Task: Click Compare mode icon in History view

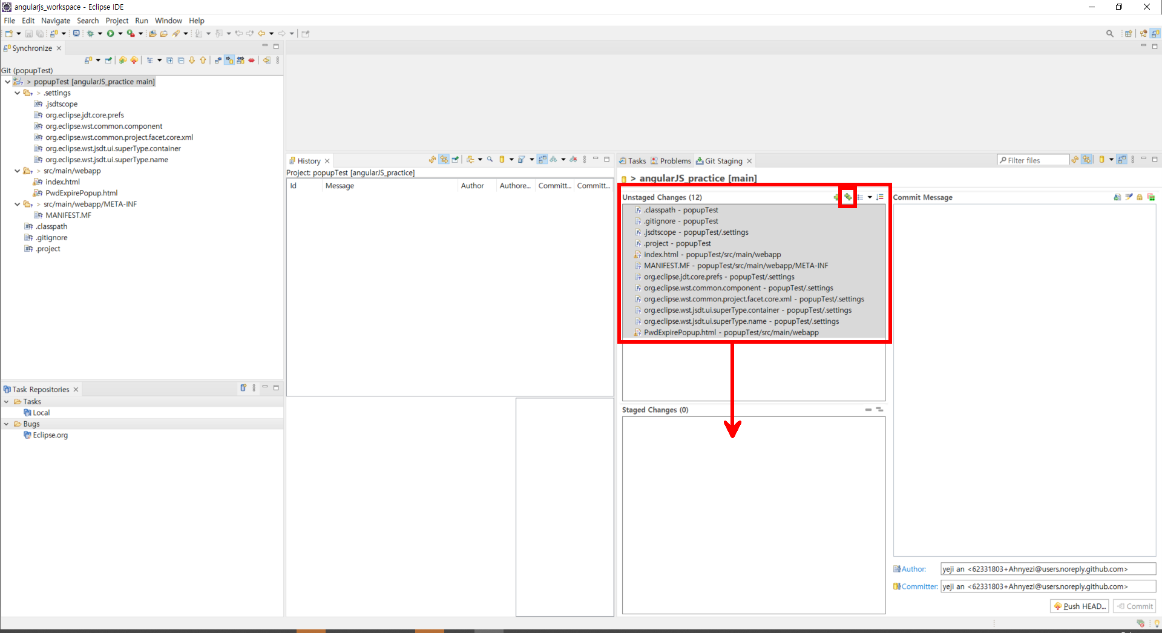Action: [x=542, y=160]
